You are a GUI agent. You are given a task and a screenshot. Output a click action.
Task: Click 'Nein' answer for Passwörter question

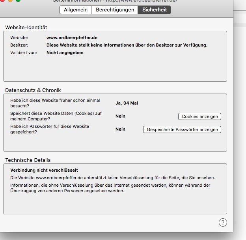coord(120,129)
